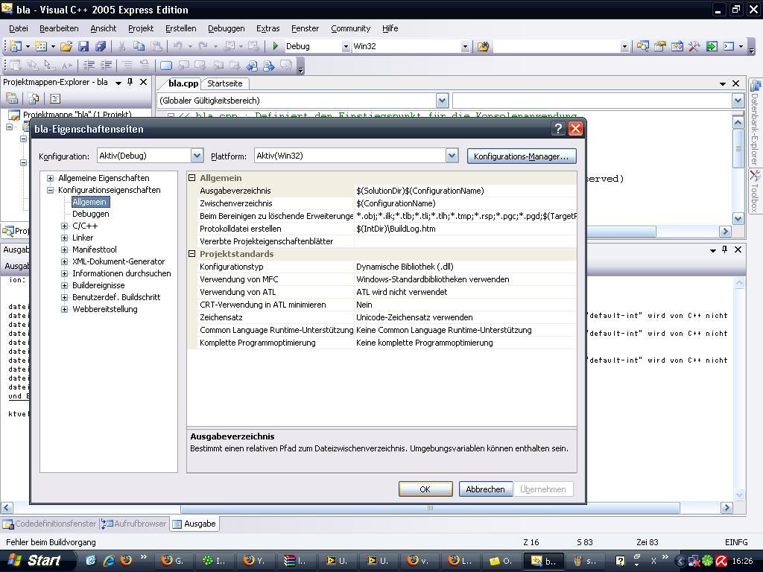Select Debuggen in the properties tree
The image size is (763, 572).
pos(90,214)
